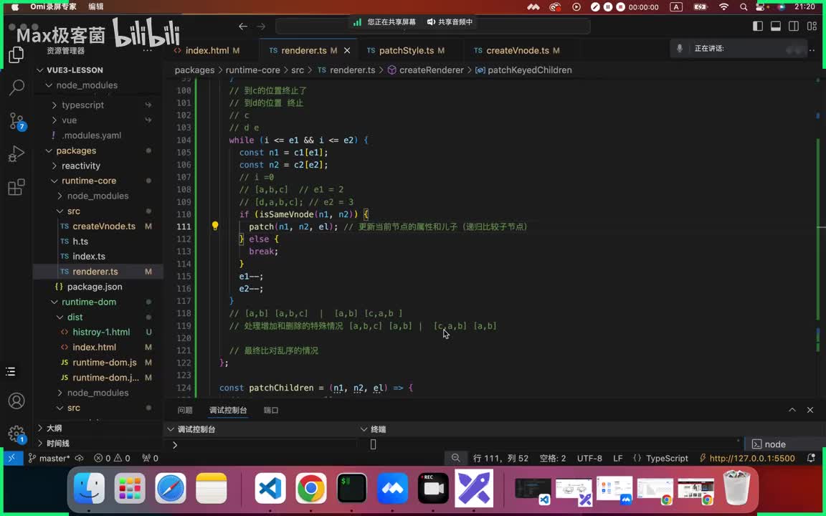Open the Extensions view icon
Viewport: 826px width, 516px height.
16,188
